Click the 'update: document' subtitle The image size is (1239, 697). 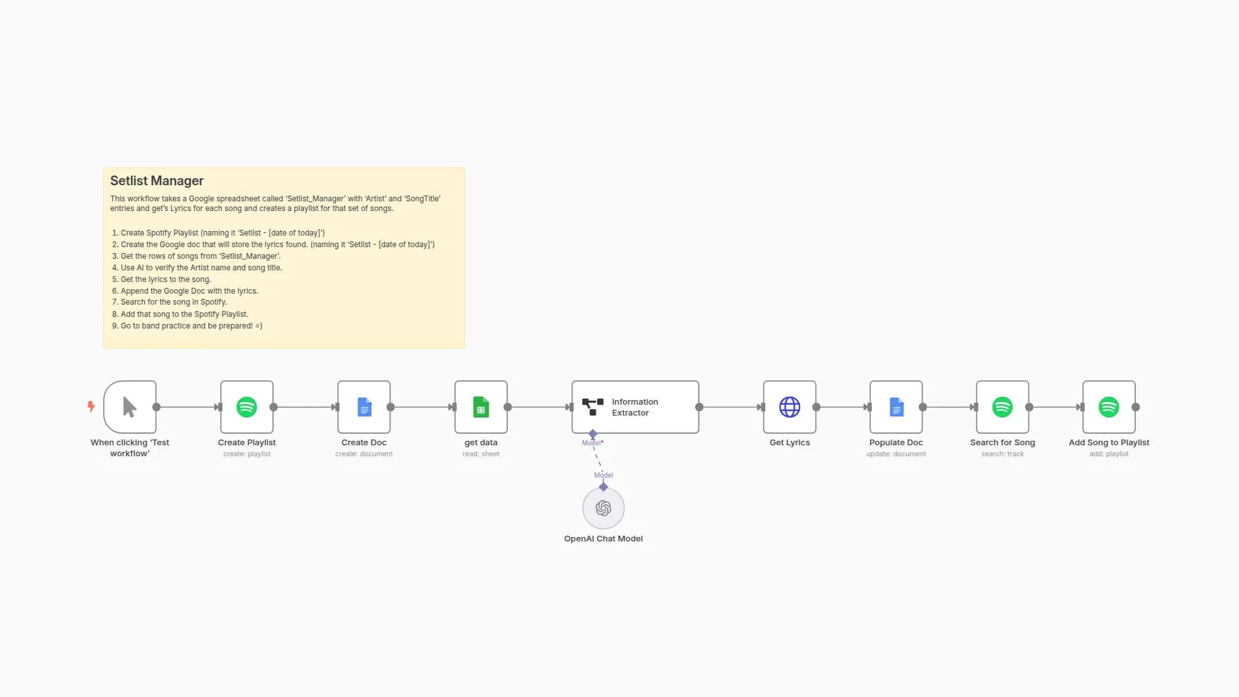[896, 454]
